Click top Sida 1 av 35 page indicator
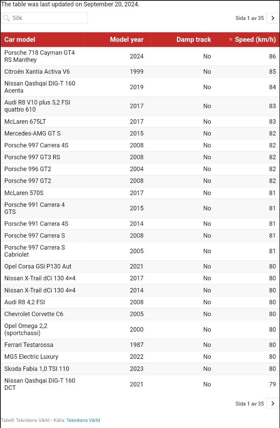This screenshot has width=280, height=428. (x=250, y=18)
